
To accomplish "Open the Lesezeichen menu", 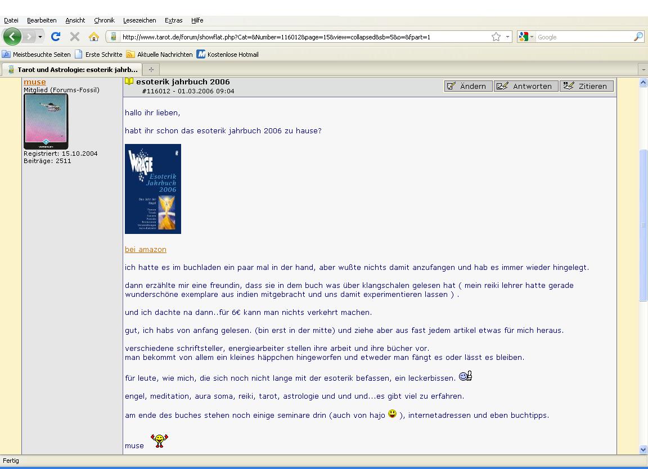I will [139, 20].
